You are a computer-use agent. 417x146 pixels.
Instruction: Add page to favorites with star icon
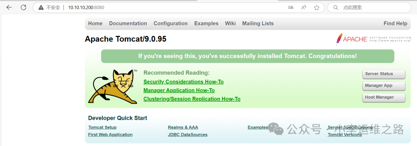point(317,8)
